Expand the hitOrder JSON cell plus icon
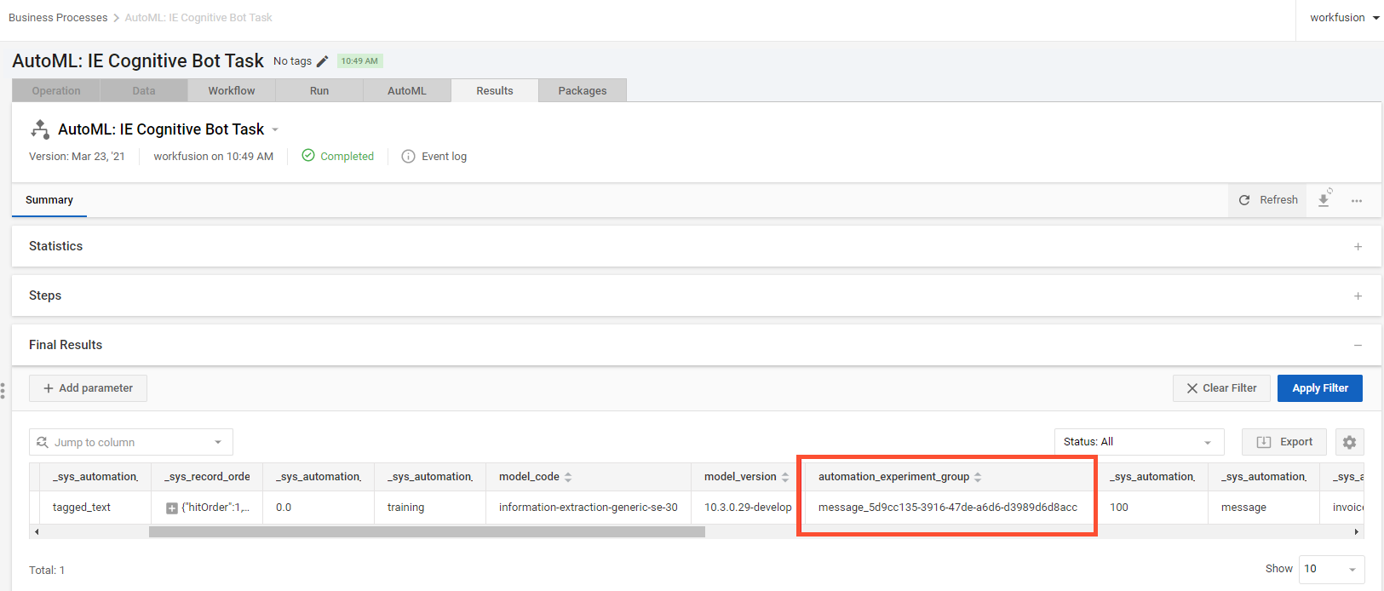The height and width of the screenshot is (591, 1384). [172, 508]
